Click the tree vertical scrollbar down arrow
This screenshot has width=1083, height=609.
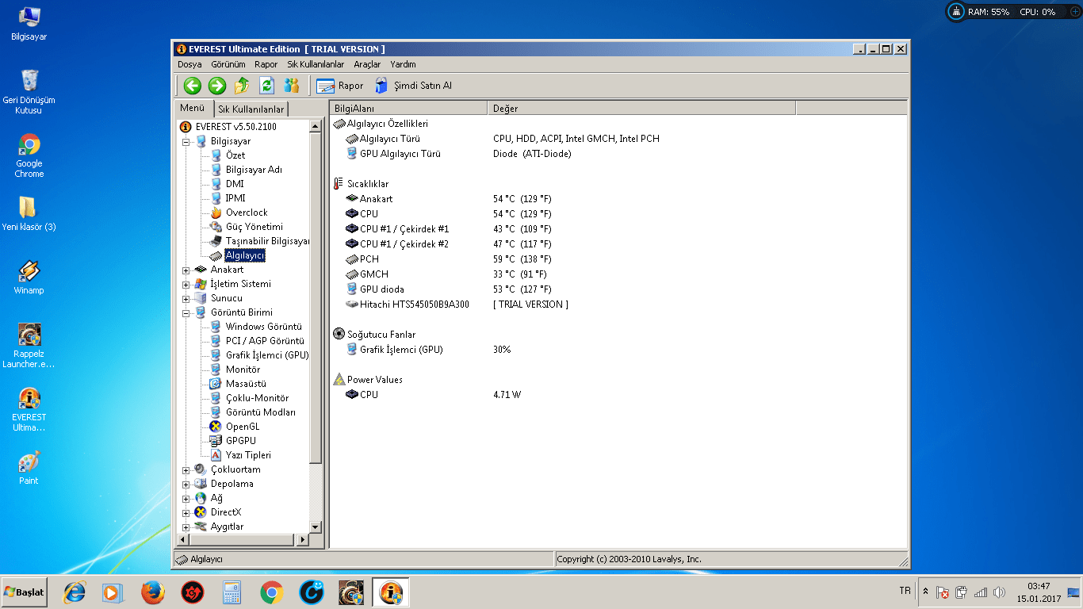coord(316,527)
